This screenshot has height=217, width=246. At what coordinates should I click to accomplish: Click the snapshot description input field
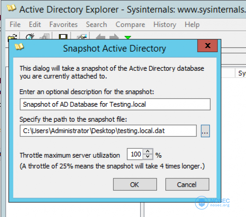coord(115,104)
